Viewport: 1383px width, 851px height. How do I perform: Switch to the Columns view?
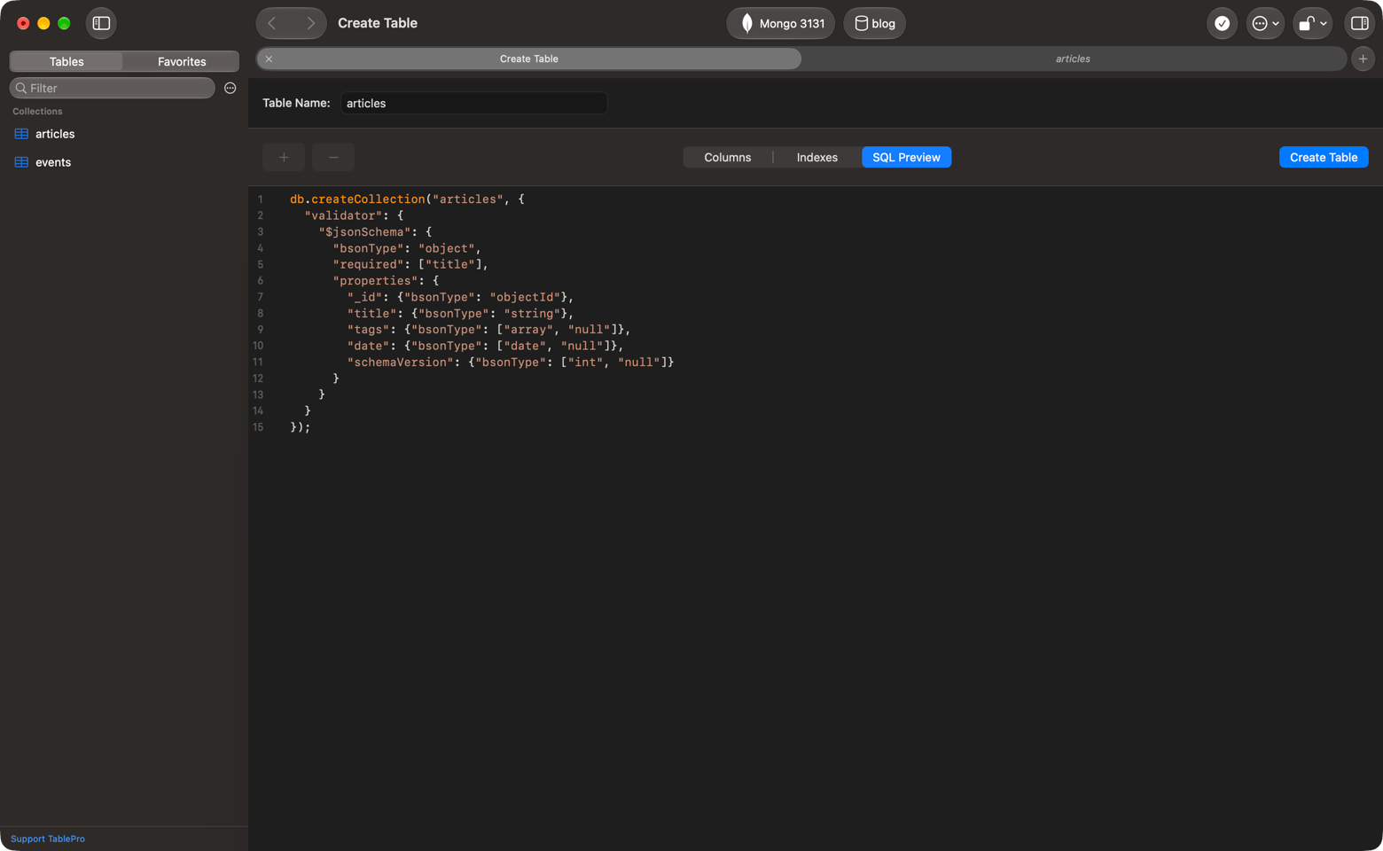click(x=728, y=157)
